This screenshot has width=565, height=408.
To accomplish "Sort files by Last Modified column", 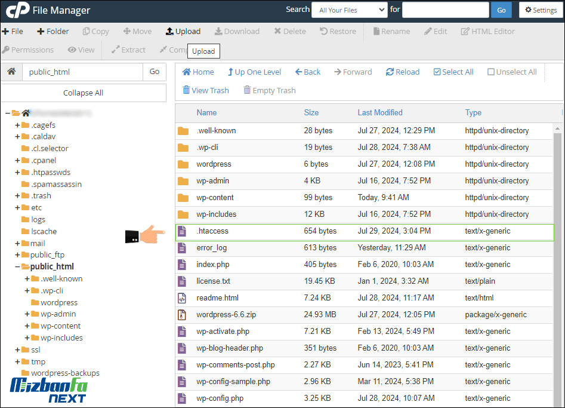I will [380, 112].
